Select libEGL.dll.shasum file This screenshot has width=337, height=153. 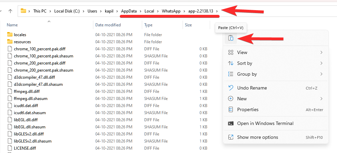pyautogui.click(x=29, y=127)
